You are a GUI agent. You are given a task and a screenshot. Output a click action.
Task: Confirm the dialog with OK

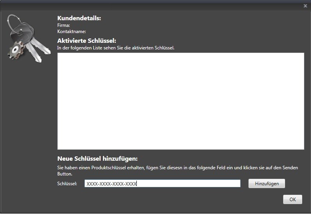pyautogui.click(x=292, y=199)
